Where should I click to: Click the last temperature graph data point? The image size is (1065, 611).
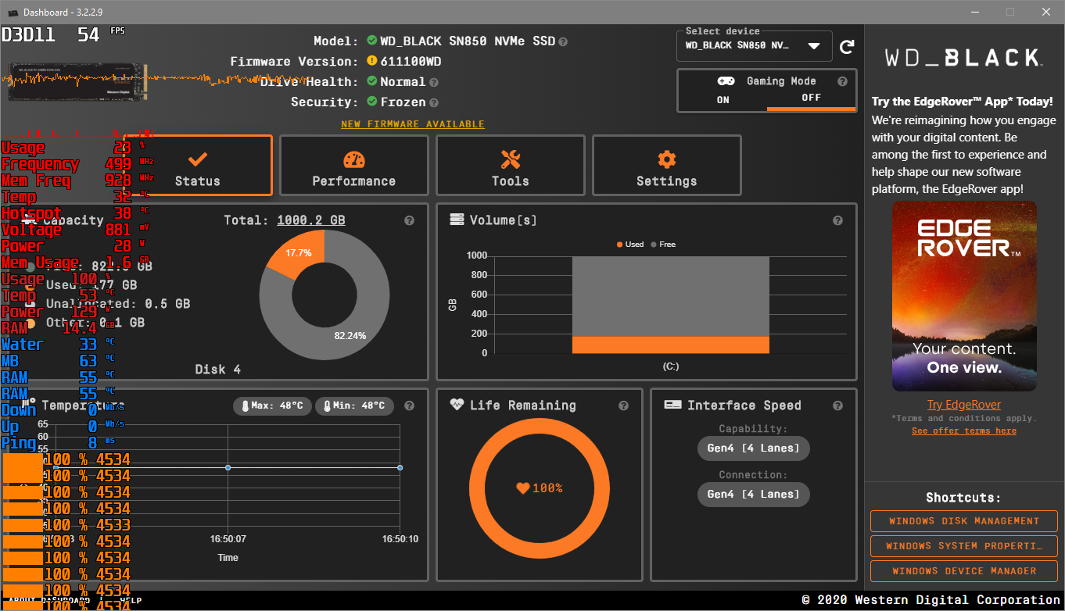(x=400, y=468)
